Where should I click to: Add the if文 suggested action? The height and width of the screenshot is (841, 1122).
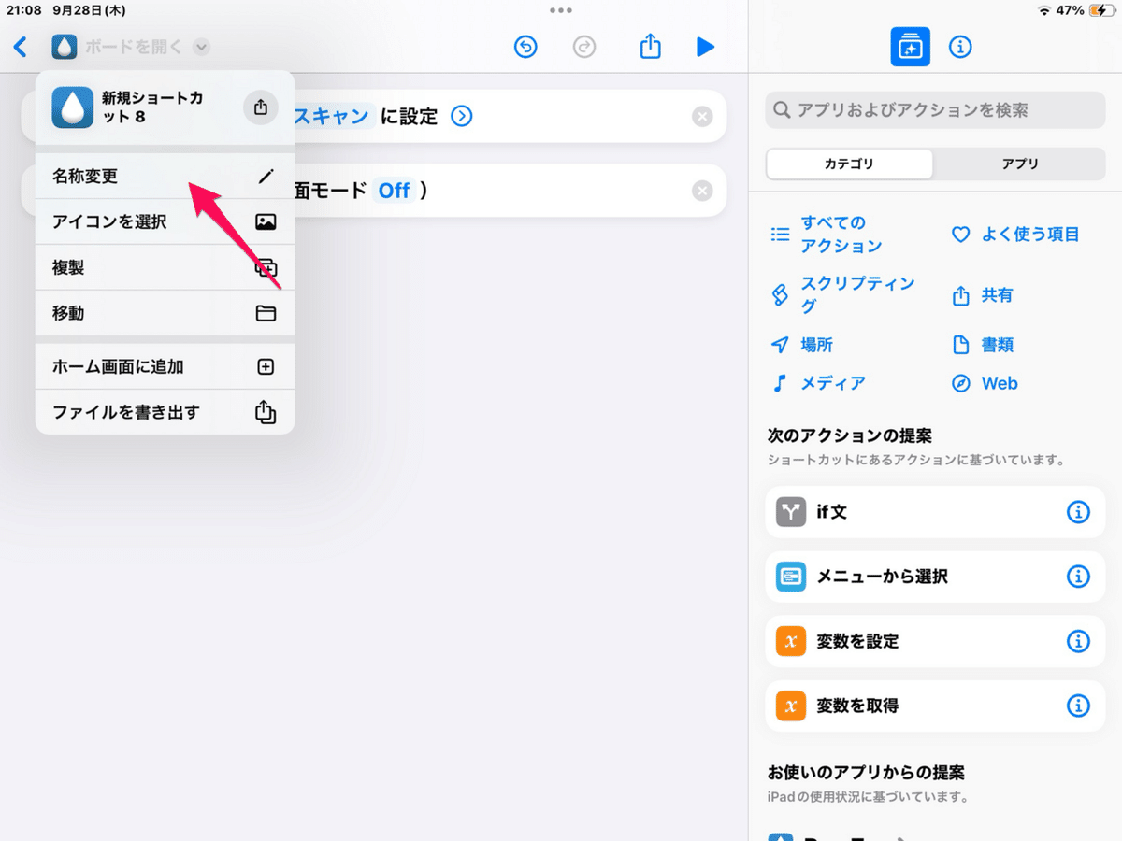coord(935,512)
